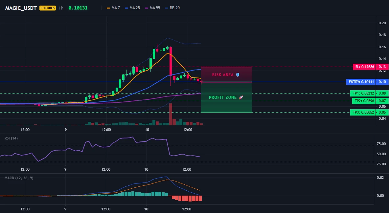Click the blue MA 25 legend marker

[126, 8]
